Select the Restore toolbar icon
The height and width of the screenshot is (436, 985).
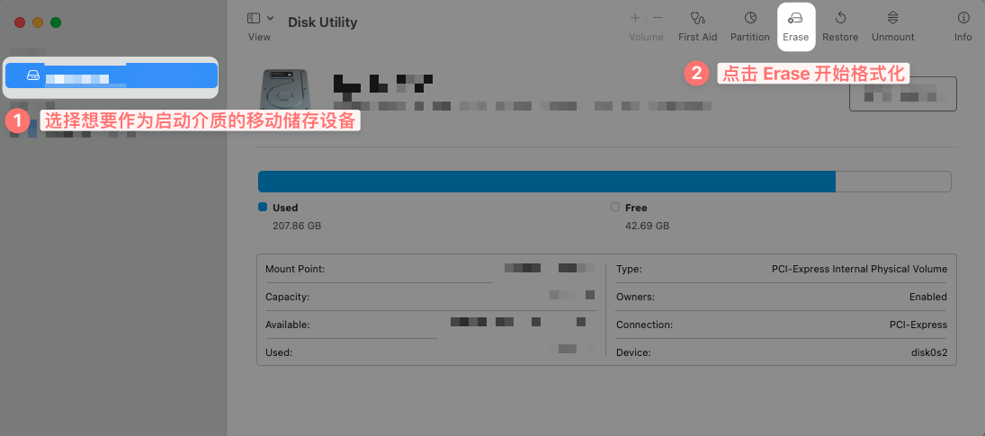(840, 19)
